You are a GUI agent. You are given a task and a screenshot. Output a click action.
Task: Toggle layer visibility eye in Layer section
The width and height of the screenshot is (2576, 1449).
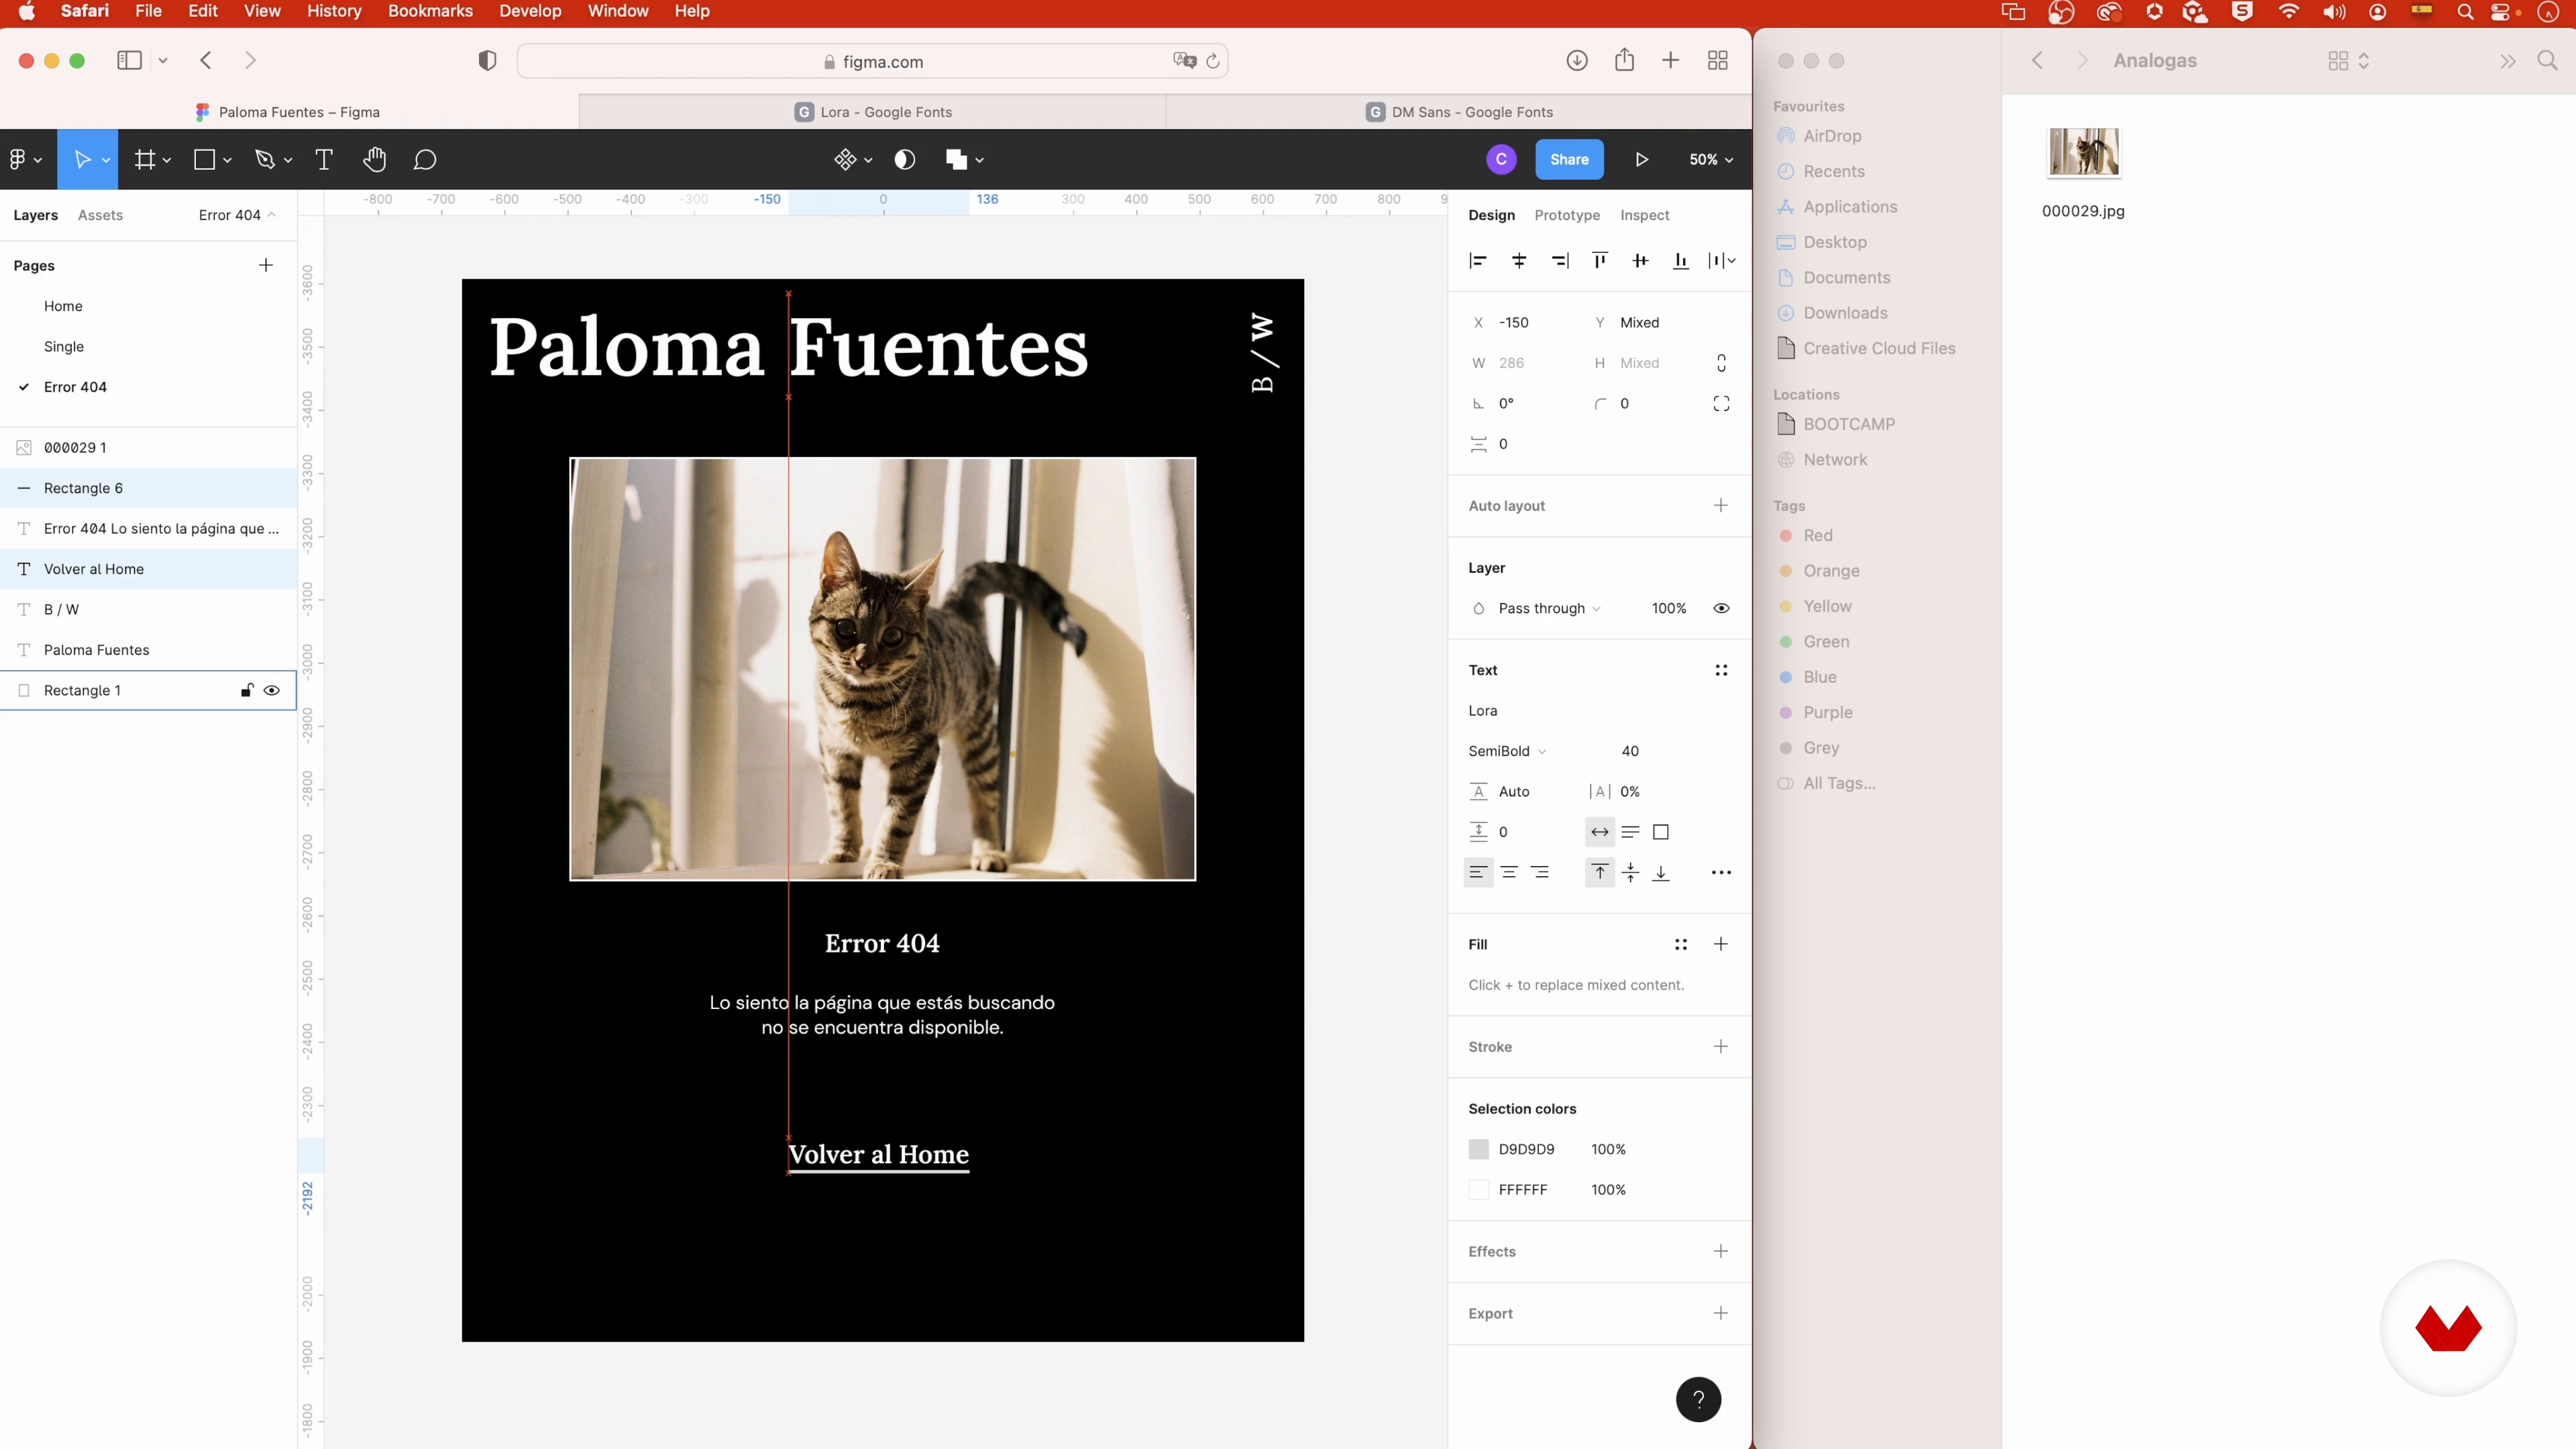(x=1721, y=609)
